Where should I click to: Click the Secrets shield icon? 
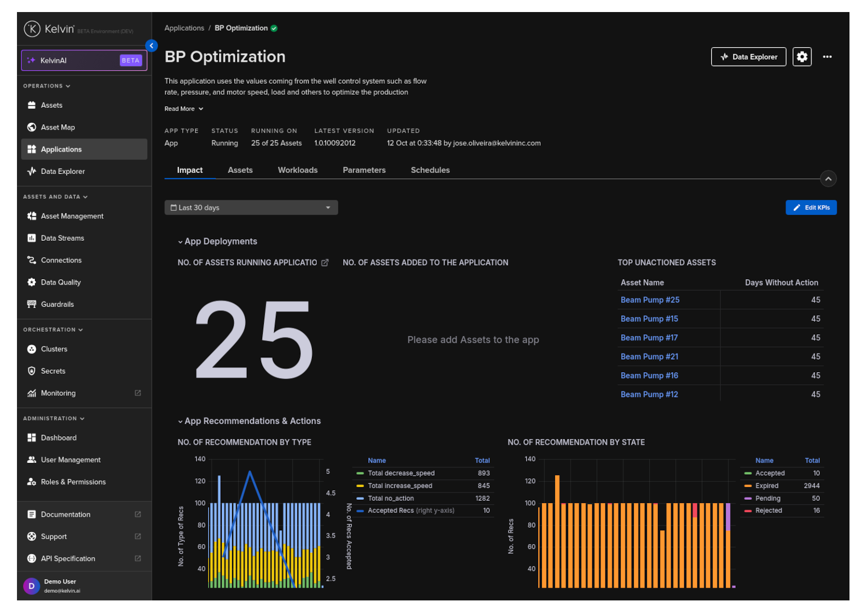[32, 371]
